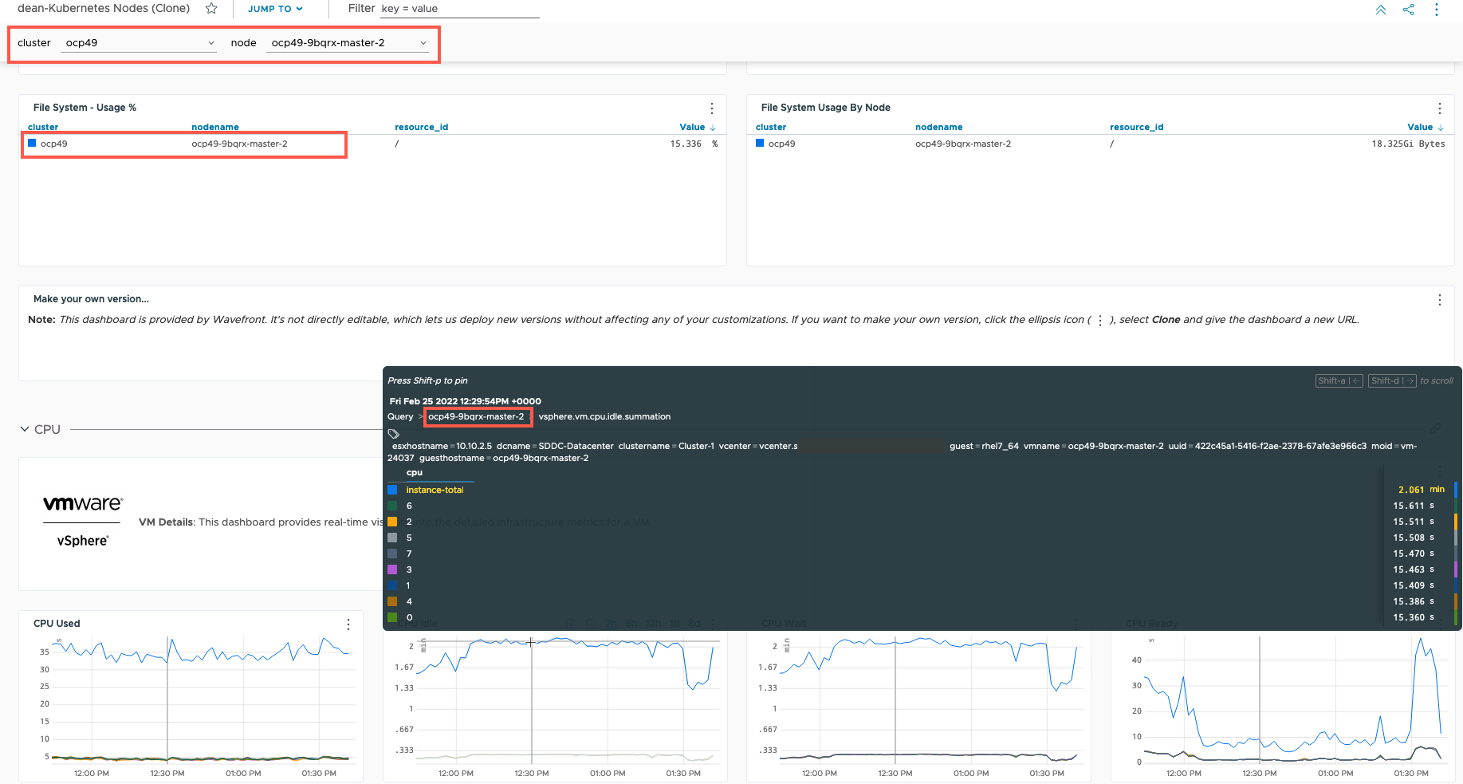Click the VMware vSphere logo

[x=82, y=522]
